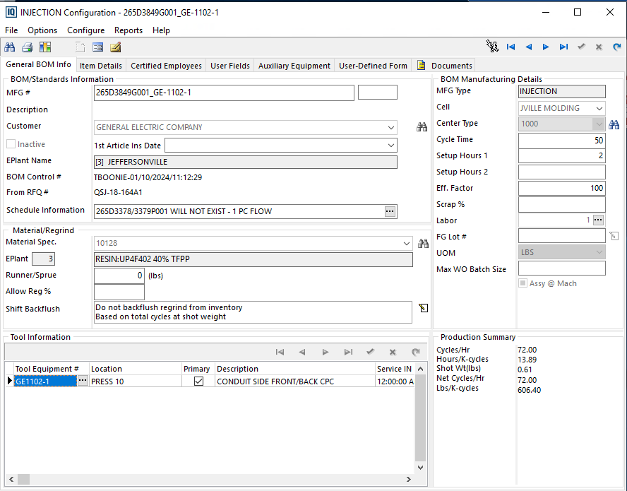
Task: Toggle the Inactive checkbox
Action: [11, 144]
